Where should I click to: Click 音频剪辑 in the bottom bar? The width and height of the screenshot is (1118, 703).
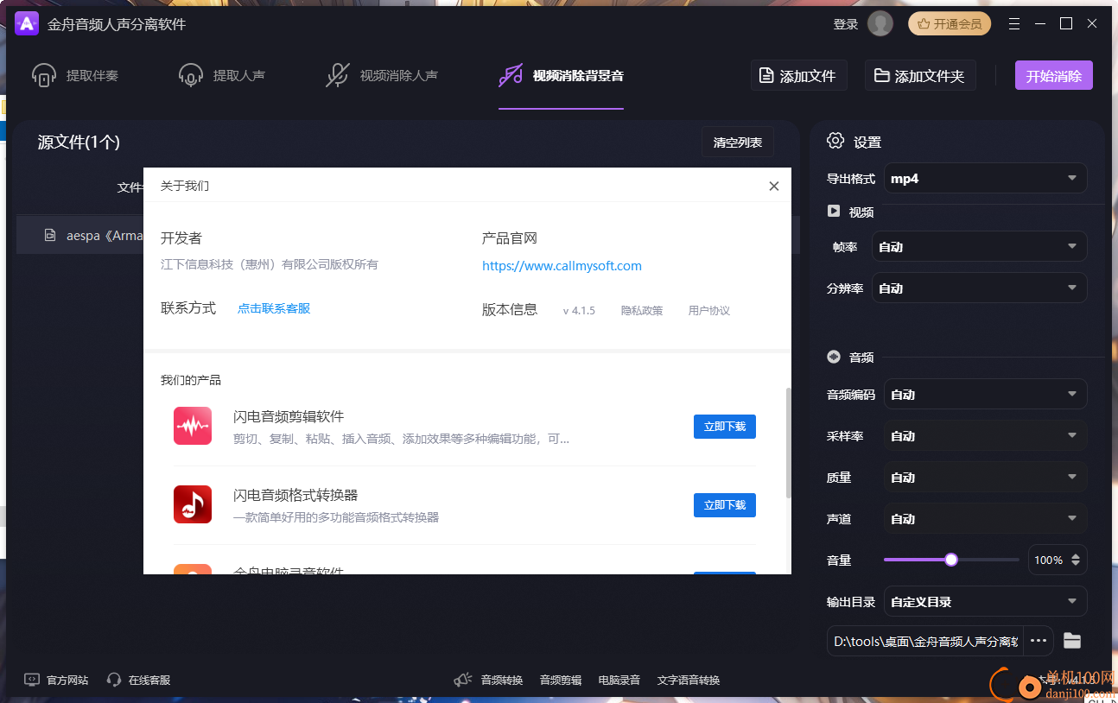pyautogui.click(x=561, y=681)
